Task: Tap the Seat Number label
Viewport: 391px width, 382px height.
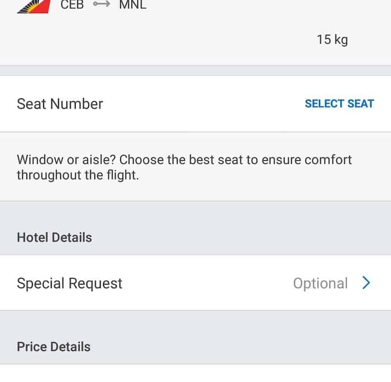Action: tap(60, 104)
